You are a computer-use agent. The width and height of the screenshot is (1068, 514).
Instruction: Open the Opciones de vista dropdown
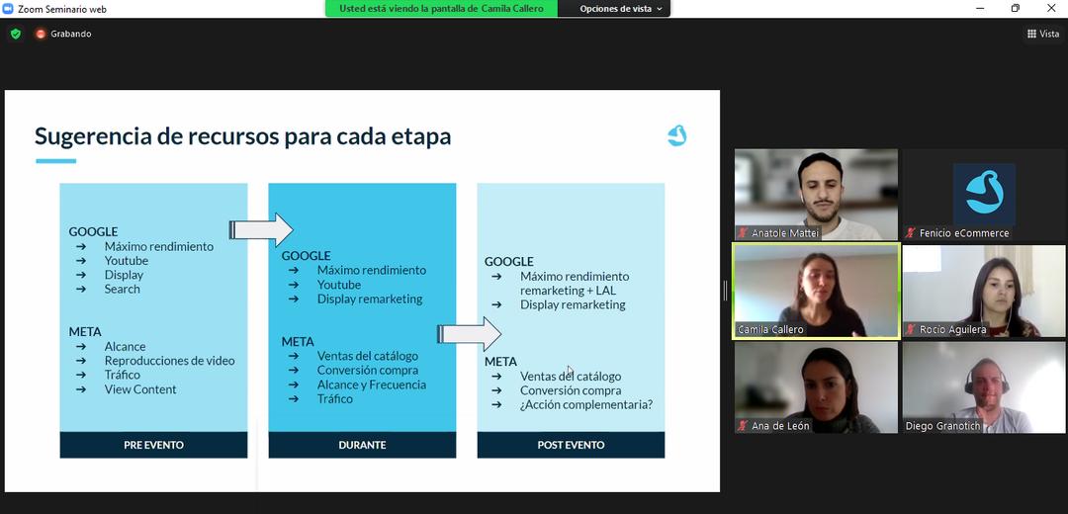(x=620, y=9)
